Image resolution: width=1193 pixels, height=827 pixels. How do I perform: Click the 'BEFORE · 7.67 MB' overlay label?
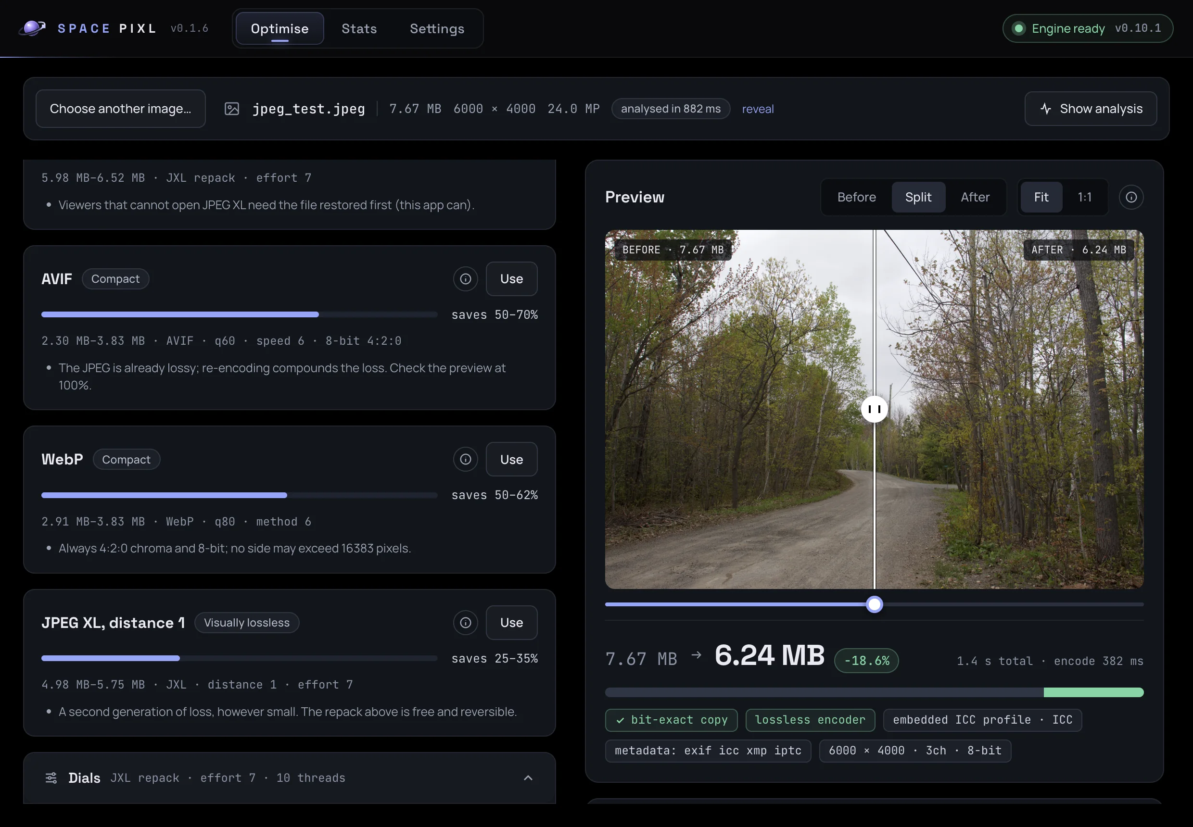coord(673,250)
